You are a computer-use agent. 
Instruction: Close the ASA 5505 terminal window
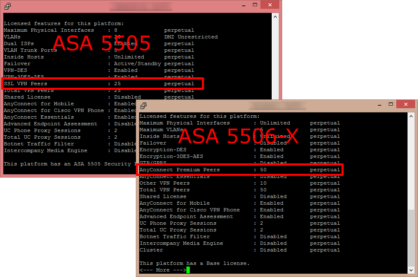tap(270, 5)
